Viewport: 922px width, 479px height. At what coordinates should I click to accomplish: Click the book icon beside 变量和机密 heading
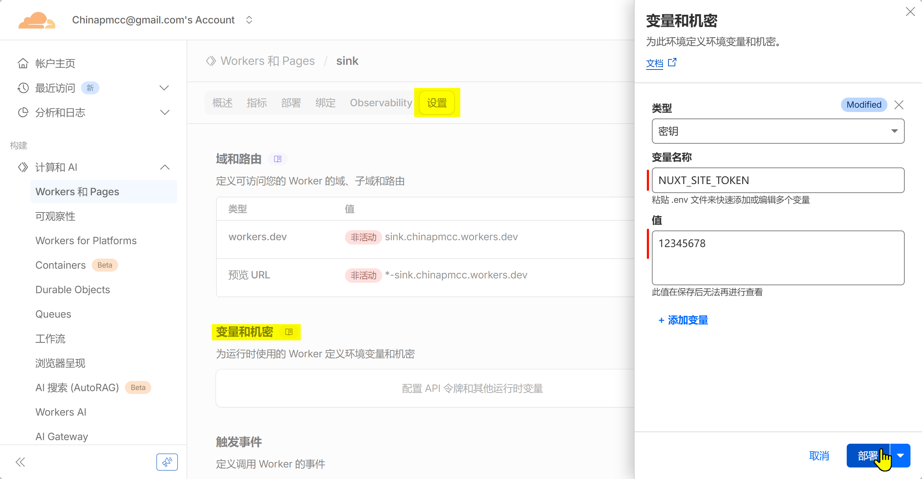pyautogui.click(x=289, y=332)
